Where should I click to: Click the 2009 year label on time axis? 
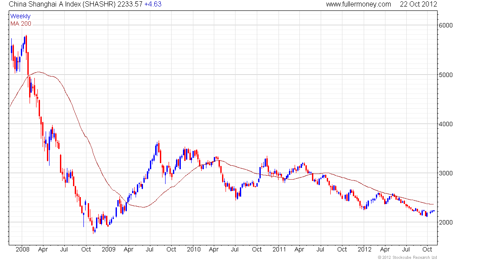pos(109,249)
